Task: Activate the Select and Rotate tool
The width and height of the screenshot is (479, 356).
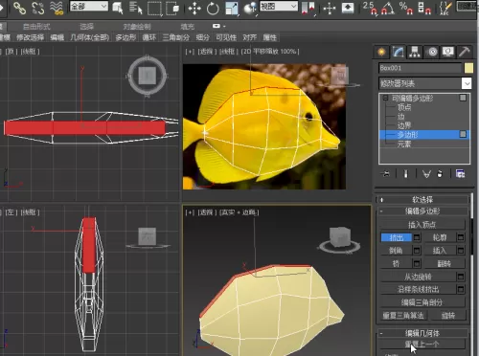Action: pos(213,9)
